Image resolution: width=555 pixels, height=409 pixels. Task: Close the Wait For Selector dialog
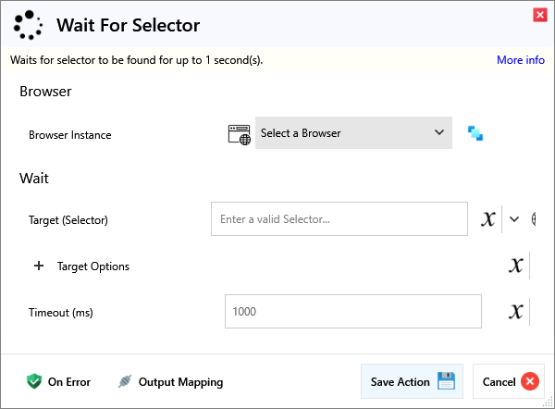539,15
